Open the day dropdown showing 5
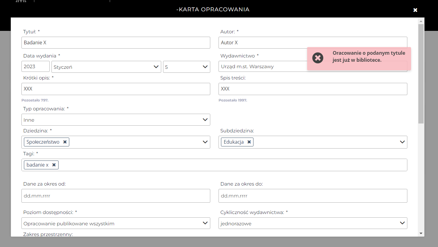The width and height of the screenshot is (438, 247). click(x=186, y=67)
